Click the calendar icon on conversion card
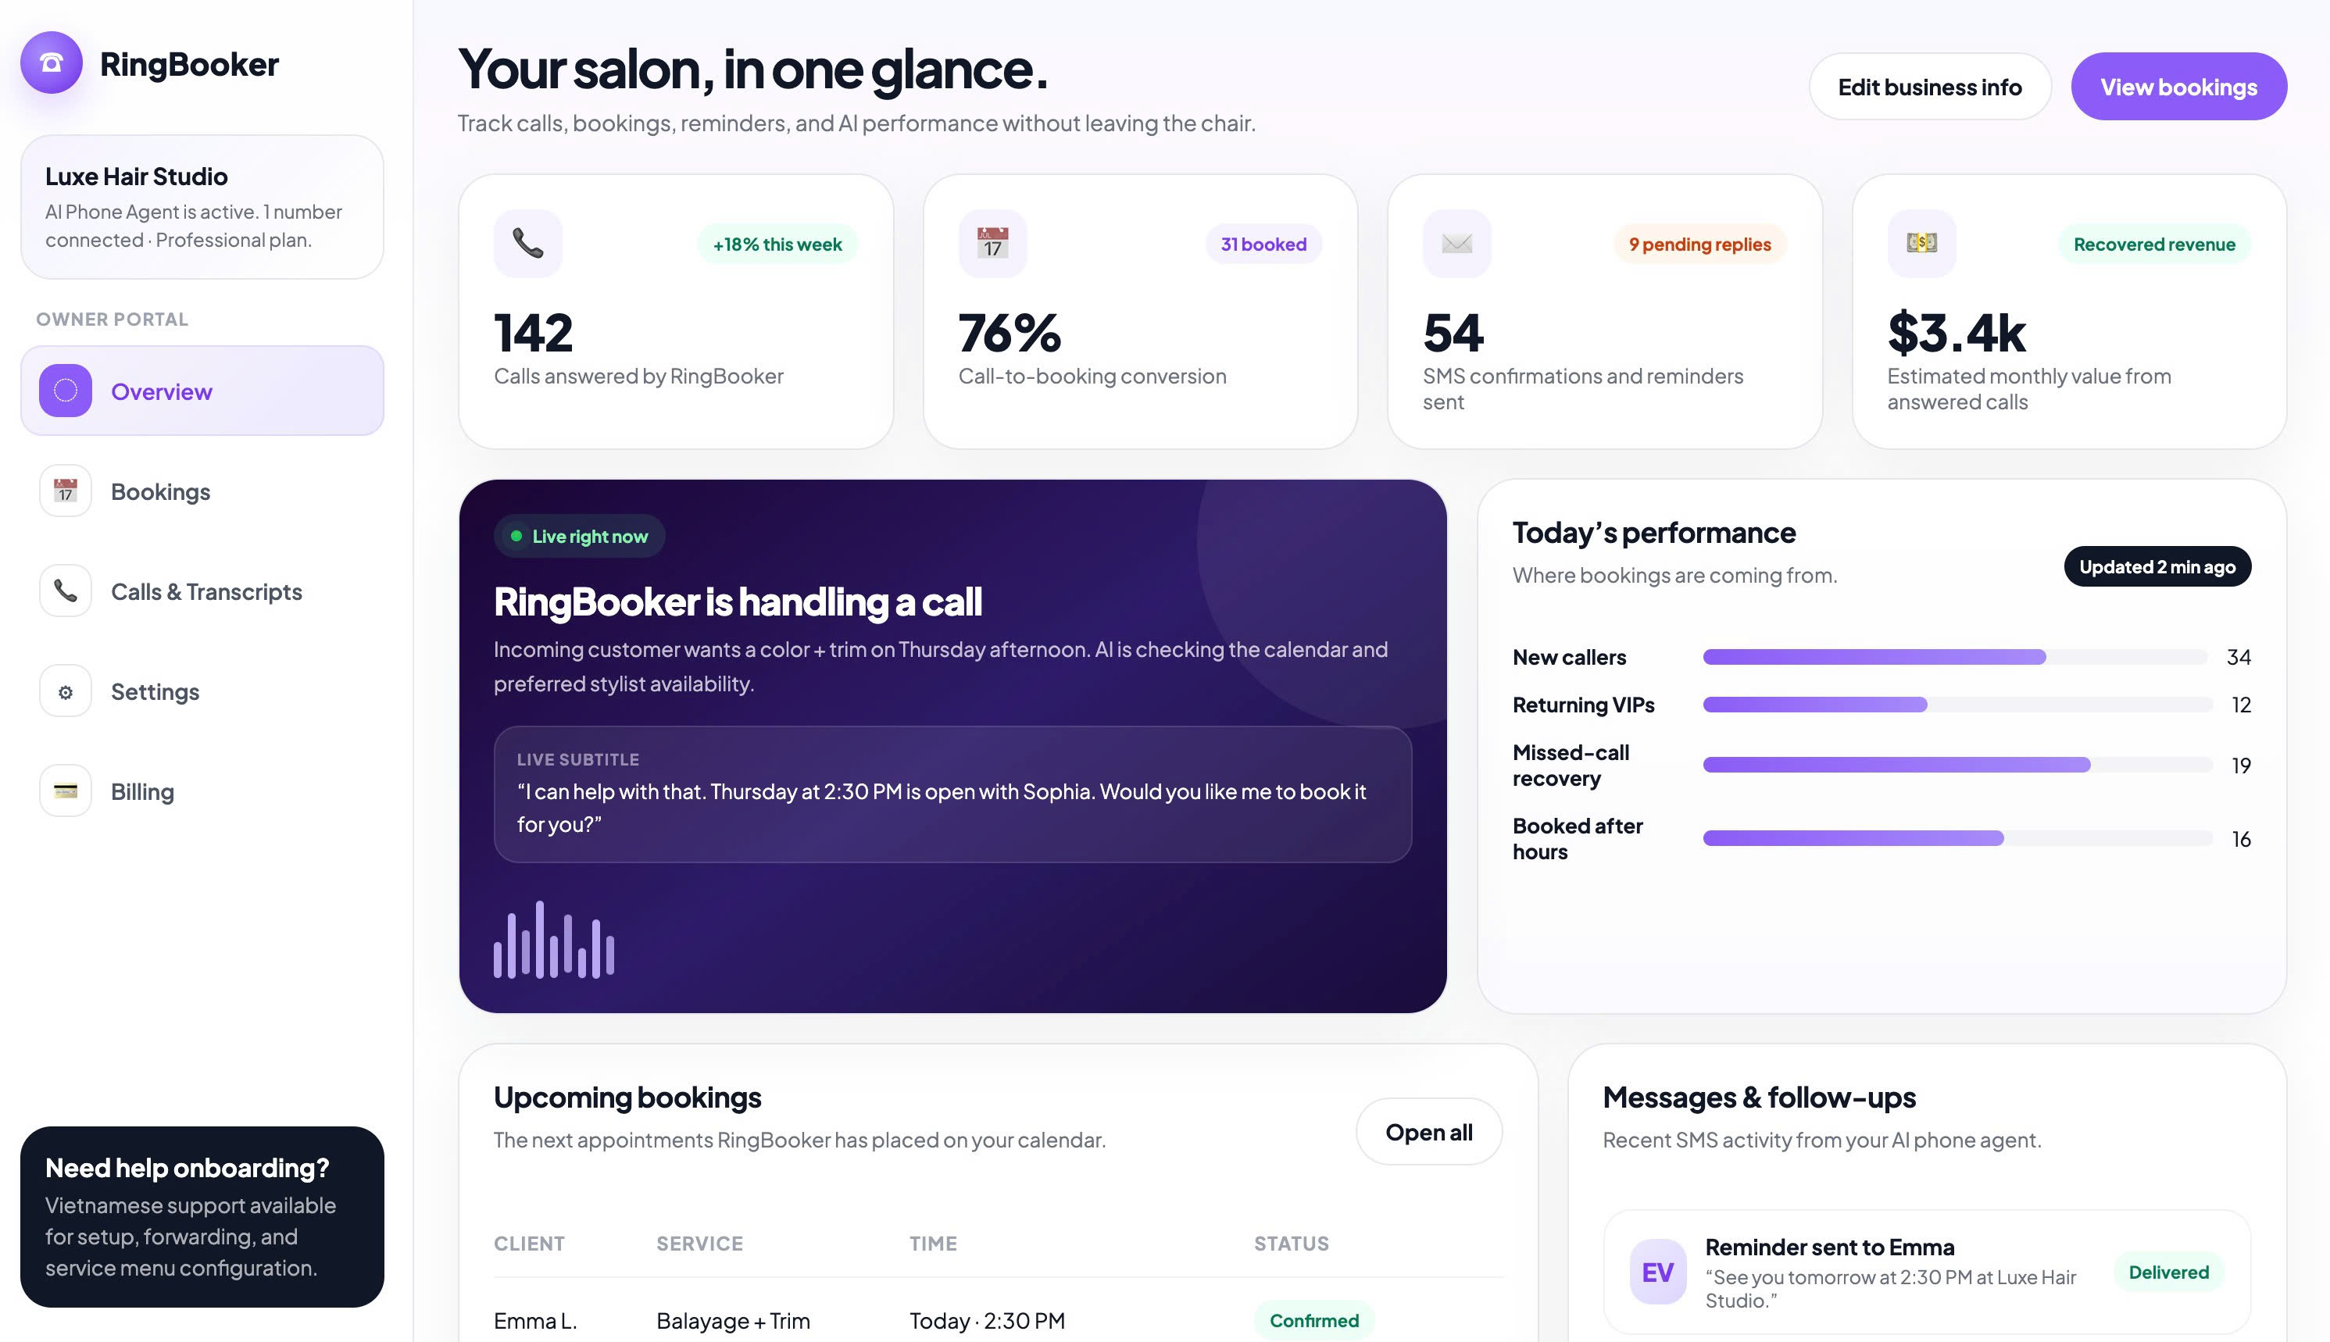Image resolution: width=2330 pixels, height=1342 pixels. pos(992,244)
